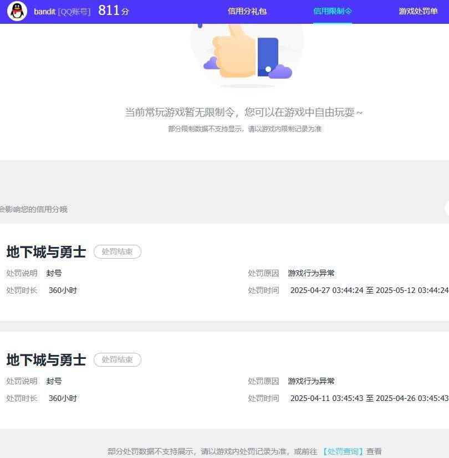Click the 2025-04-27 03:44:24 penalty time range
The width and height of the screenshot is (449, 458).
click(370, 290)
